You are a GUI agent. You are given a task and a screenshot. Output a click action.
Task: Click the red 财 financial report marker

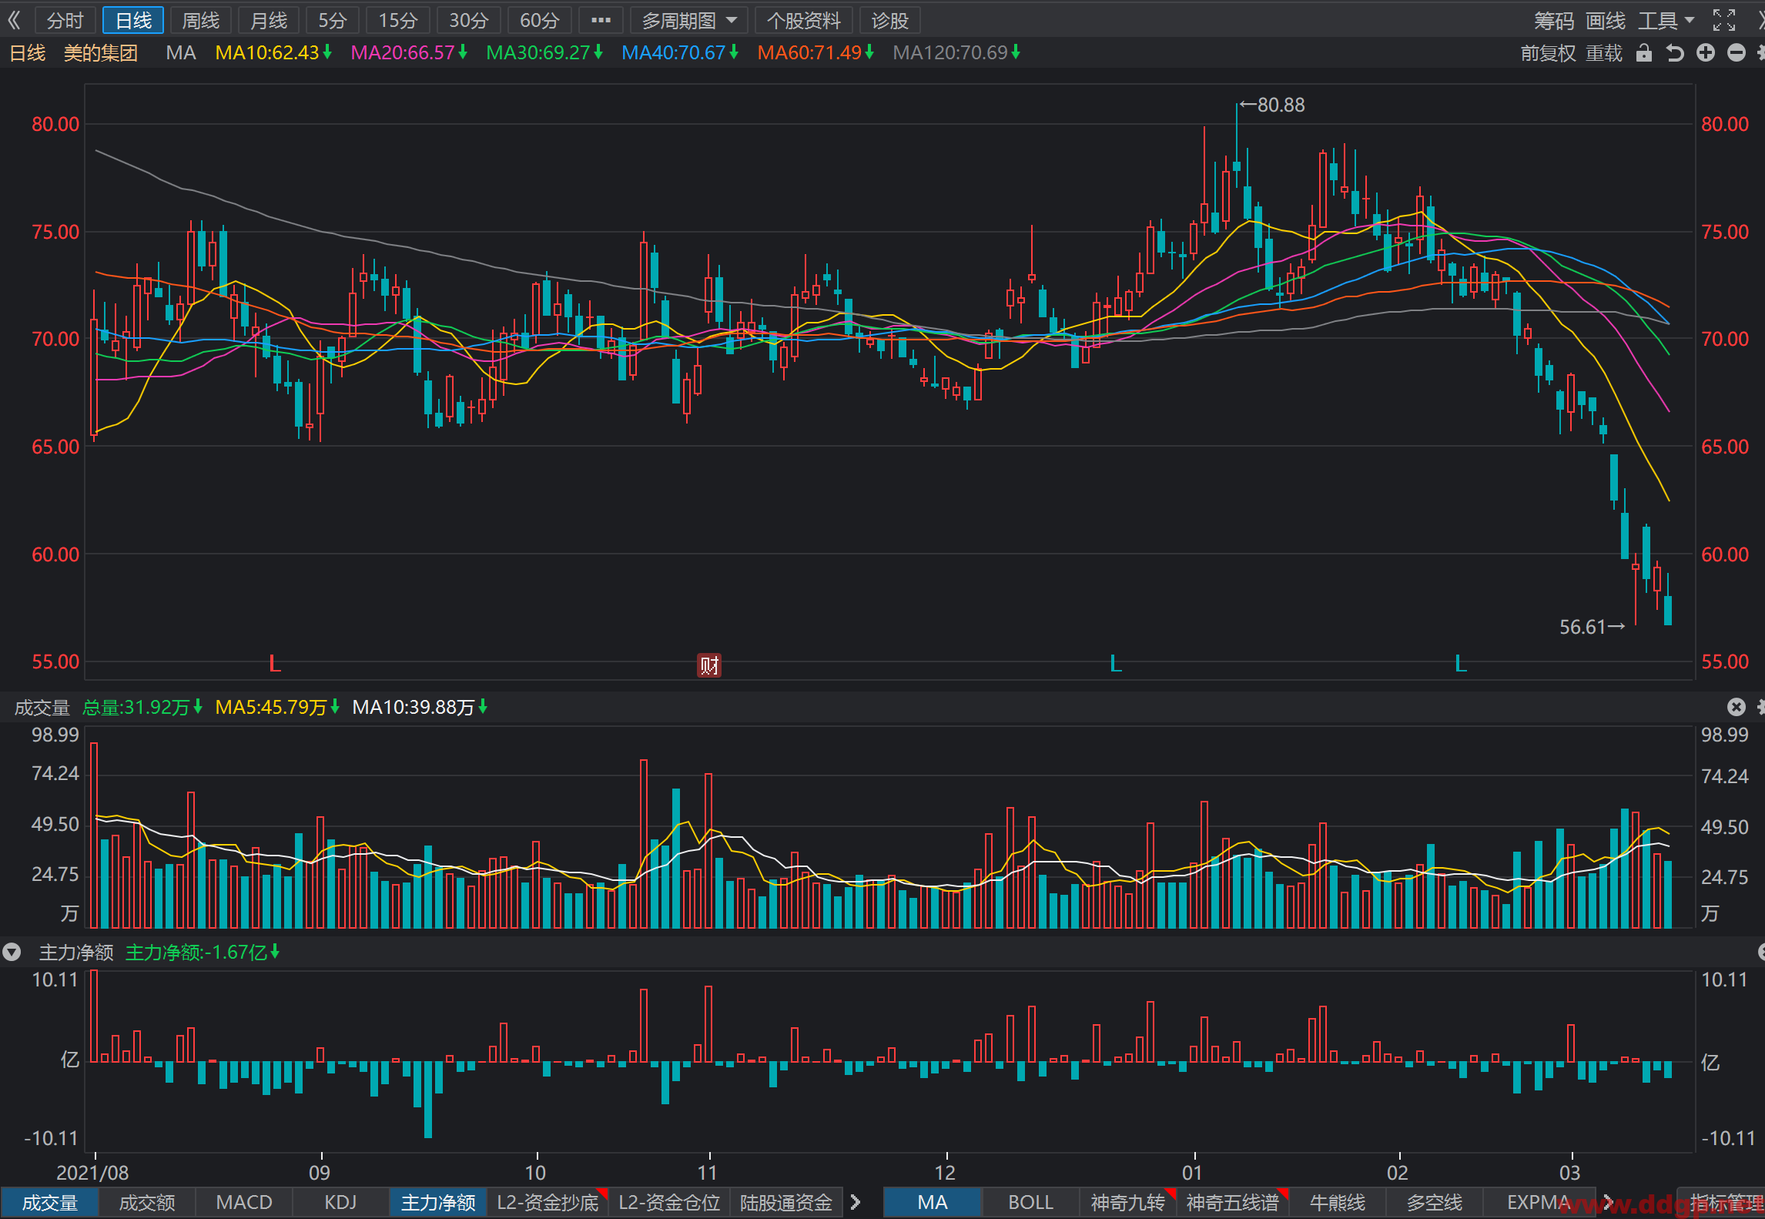click(709, 665)
